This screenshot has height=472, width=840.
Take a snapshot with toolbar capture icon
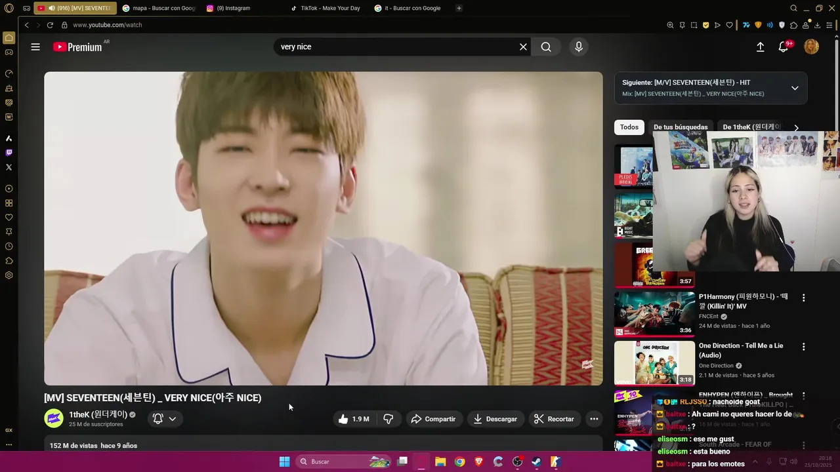(x=694, y=25)
